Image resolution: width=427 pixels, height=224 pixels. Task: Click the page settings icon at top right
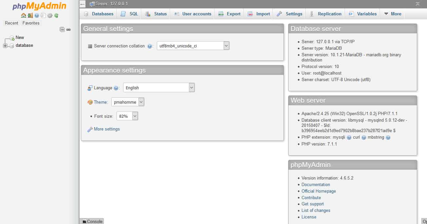pos(418,4)
